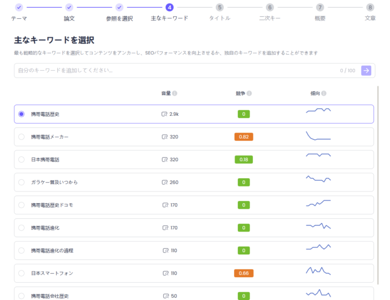The width and height of the screenshot is (390, 300).
Task: Click the search volume icon in 携帯電話進化の過程 row
Action: pos(165,250)
